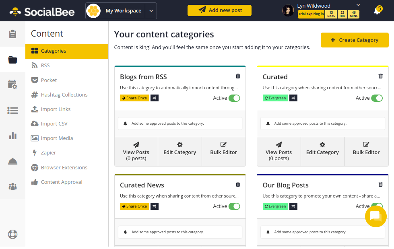Edit Category for Curated
The width and height of the screenshot is (394, 249).
click(x=322, y=152)
